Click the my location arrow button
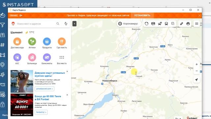211x119 pixels. tap(196, 80)
